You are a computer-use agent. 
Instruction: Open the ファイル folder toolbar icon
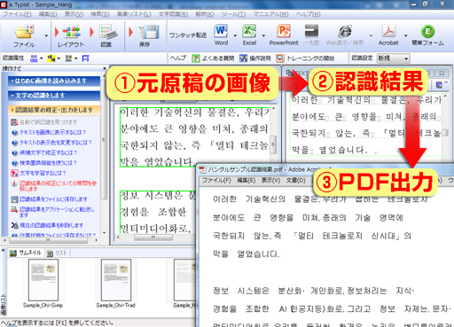(x=24, y=32)
